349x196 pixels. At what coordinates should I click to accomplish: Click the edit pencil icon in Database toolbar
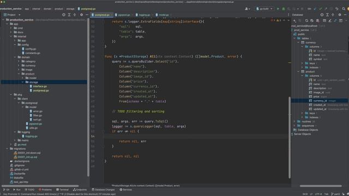coord(330,21)
